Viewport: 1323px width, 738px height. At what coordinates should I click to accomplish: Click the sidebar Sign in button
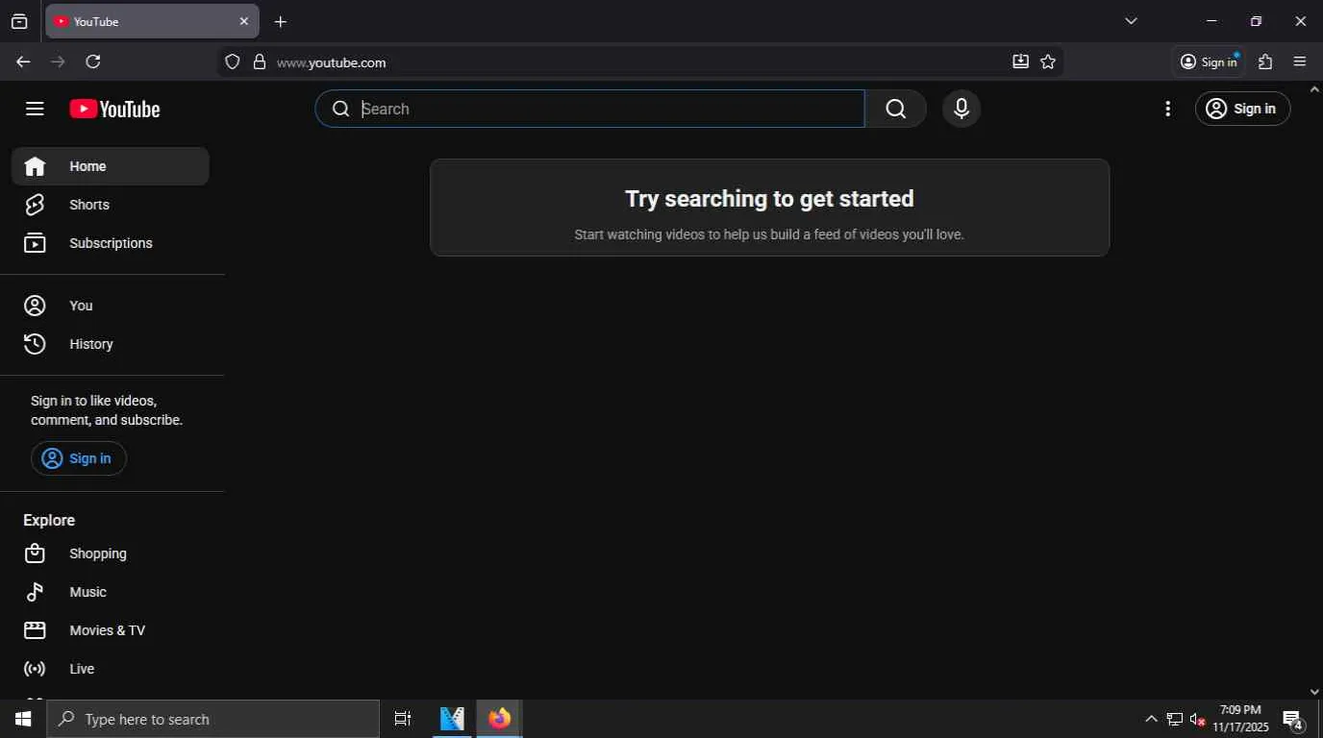coord(79,458)
